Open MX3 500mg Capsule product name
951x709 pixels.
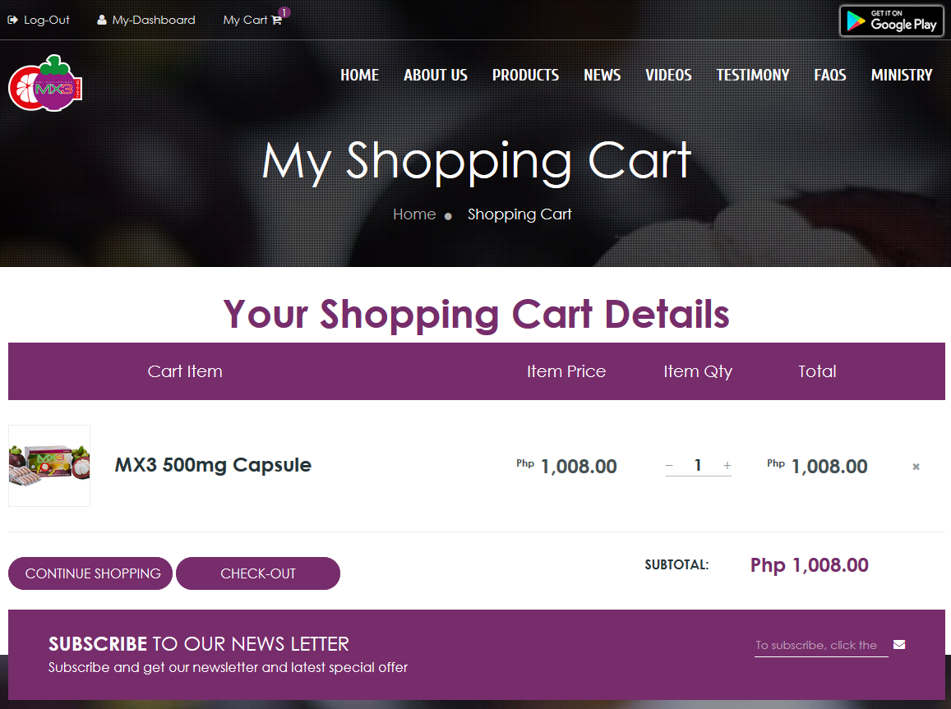pyautogui.click(x=213, y=465)
